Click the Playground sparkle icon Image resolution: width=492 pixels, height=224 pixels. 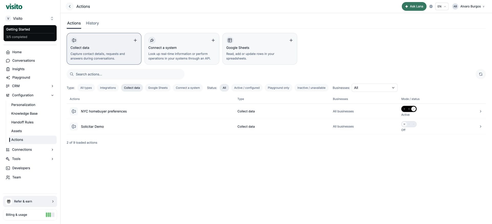click(x=8, y=77)
